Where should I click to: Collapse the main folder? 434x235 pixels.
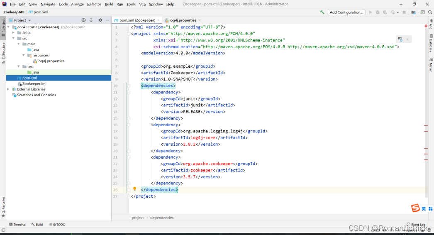pos(19,44)
